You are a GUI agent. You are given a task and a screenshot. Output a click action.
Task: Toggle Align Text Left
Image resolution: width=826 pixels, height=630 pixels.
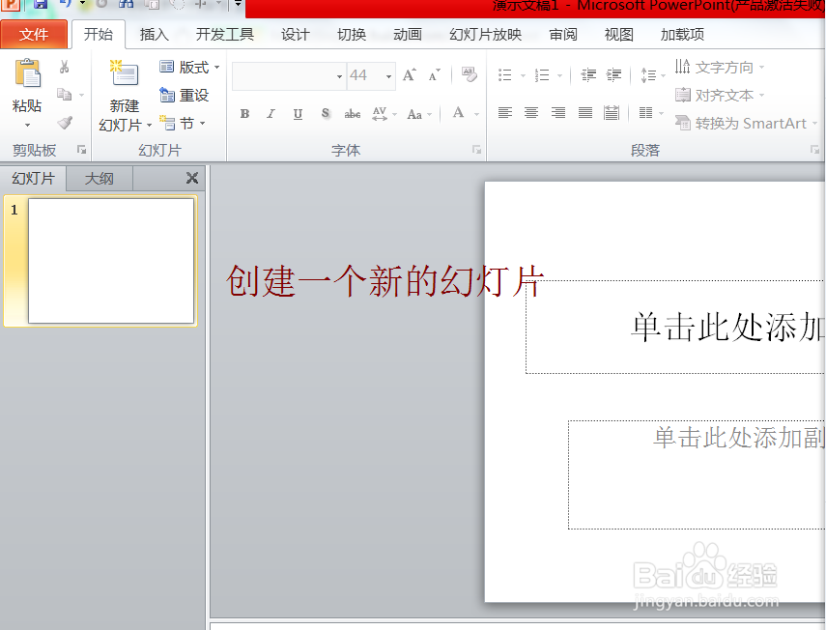504,113
